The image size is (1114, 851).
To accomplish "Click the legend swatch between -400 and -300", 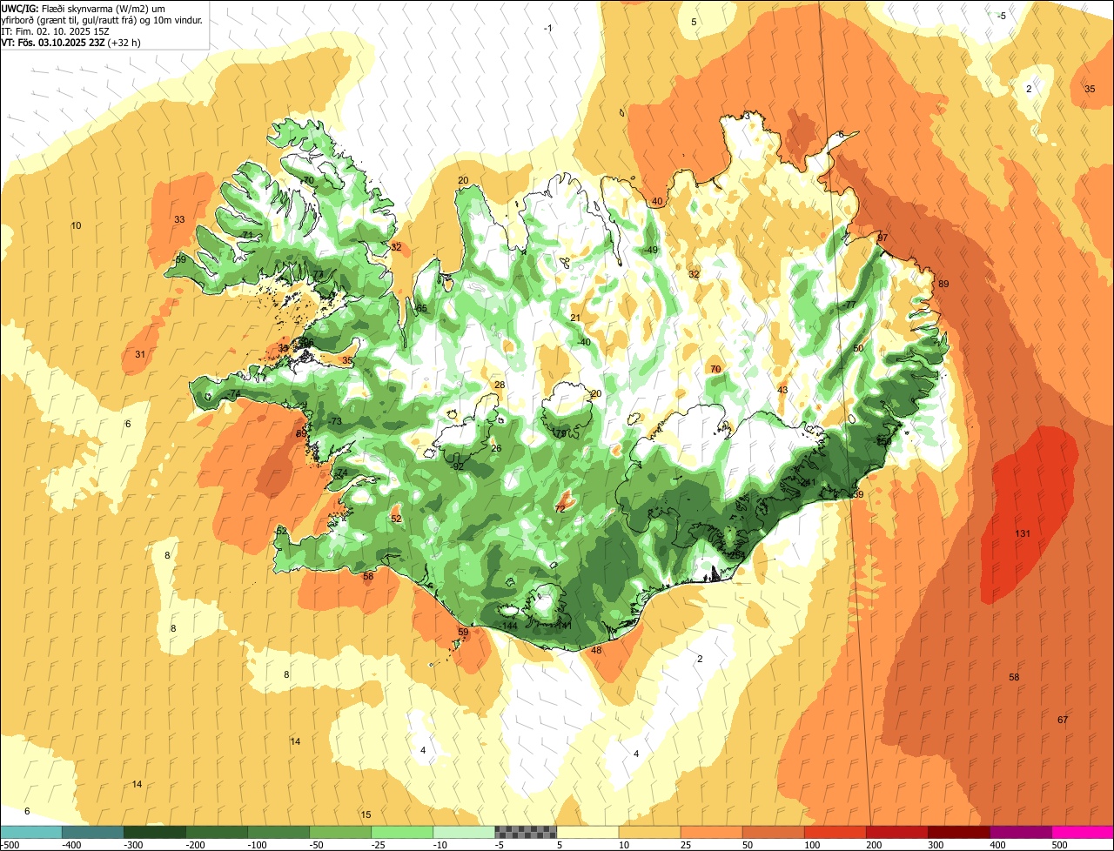I will pos(92,832).
